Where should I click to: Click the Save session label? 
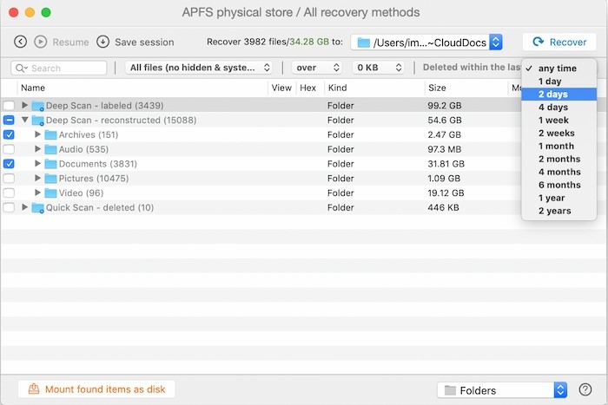pos(144,42)
